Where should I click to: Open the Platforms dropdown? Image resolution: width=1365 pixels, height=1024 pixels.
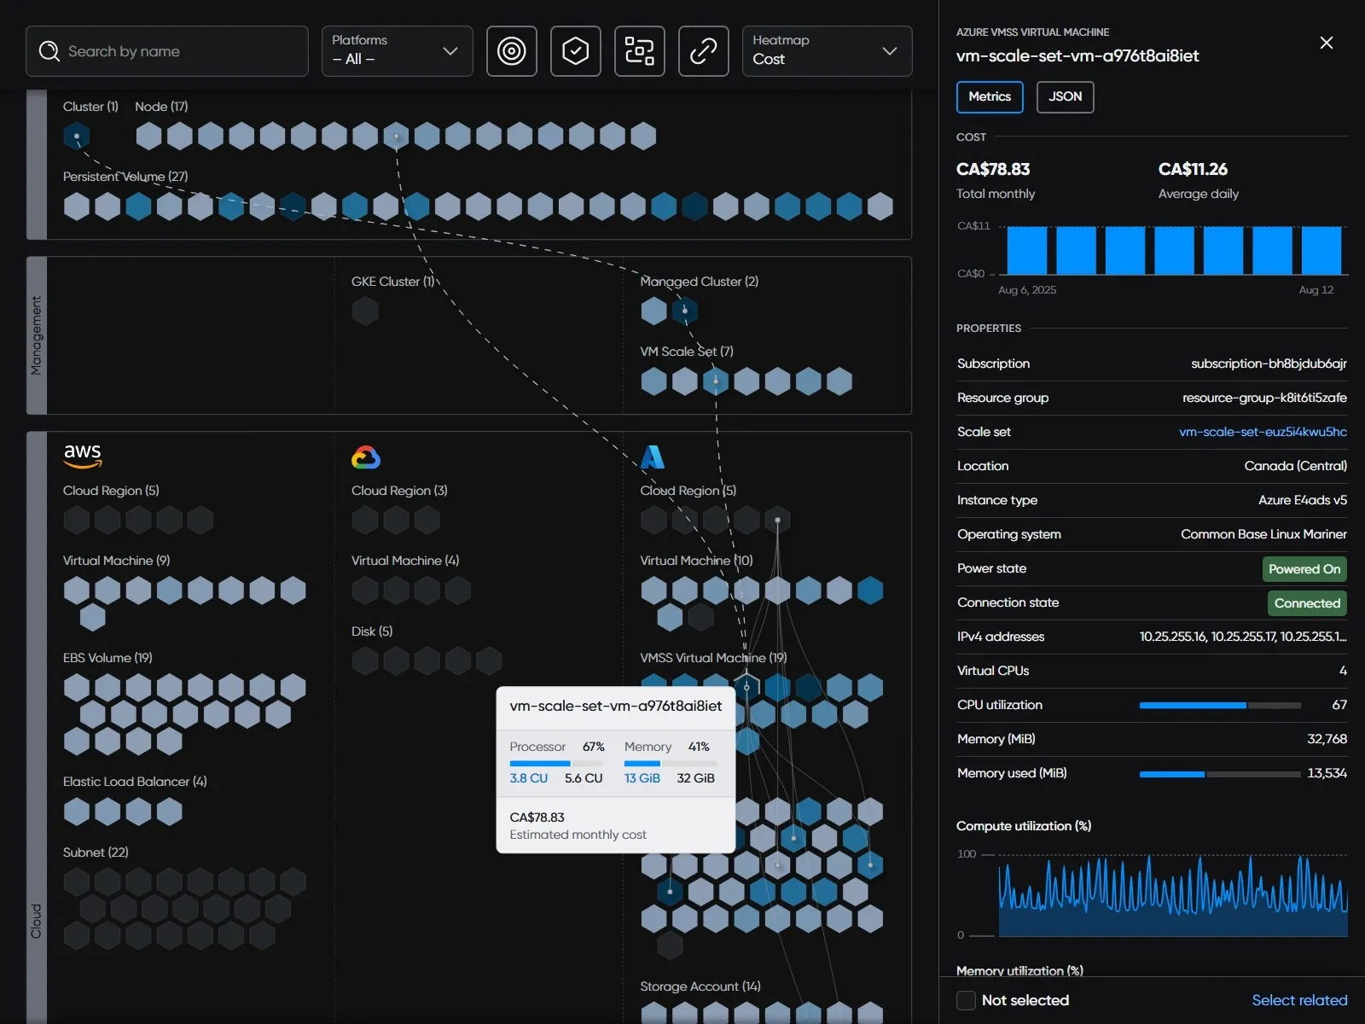pos(398,51)
